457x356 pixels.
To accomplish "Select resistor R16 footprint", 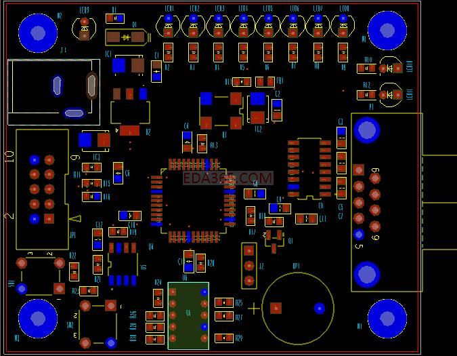I will (92, 197).
